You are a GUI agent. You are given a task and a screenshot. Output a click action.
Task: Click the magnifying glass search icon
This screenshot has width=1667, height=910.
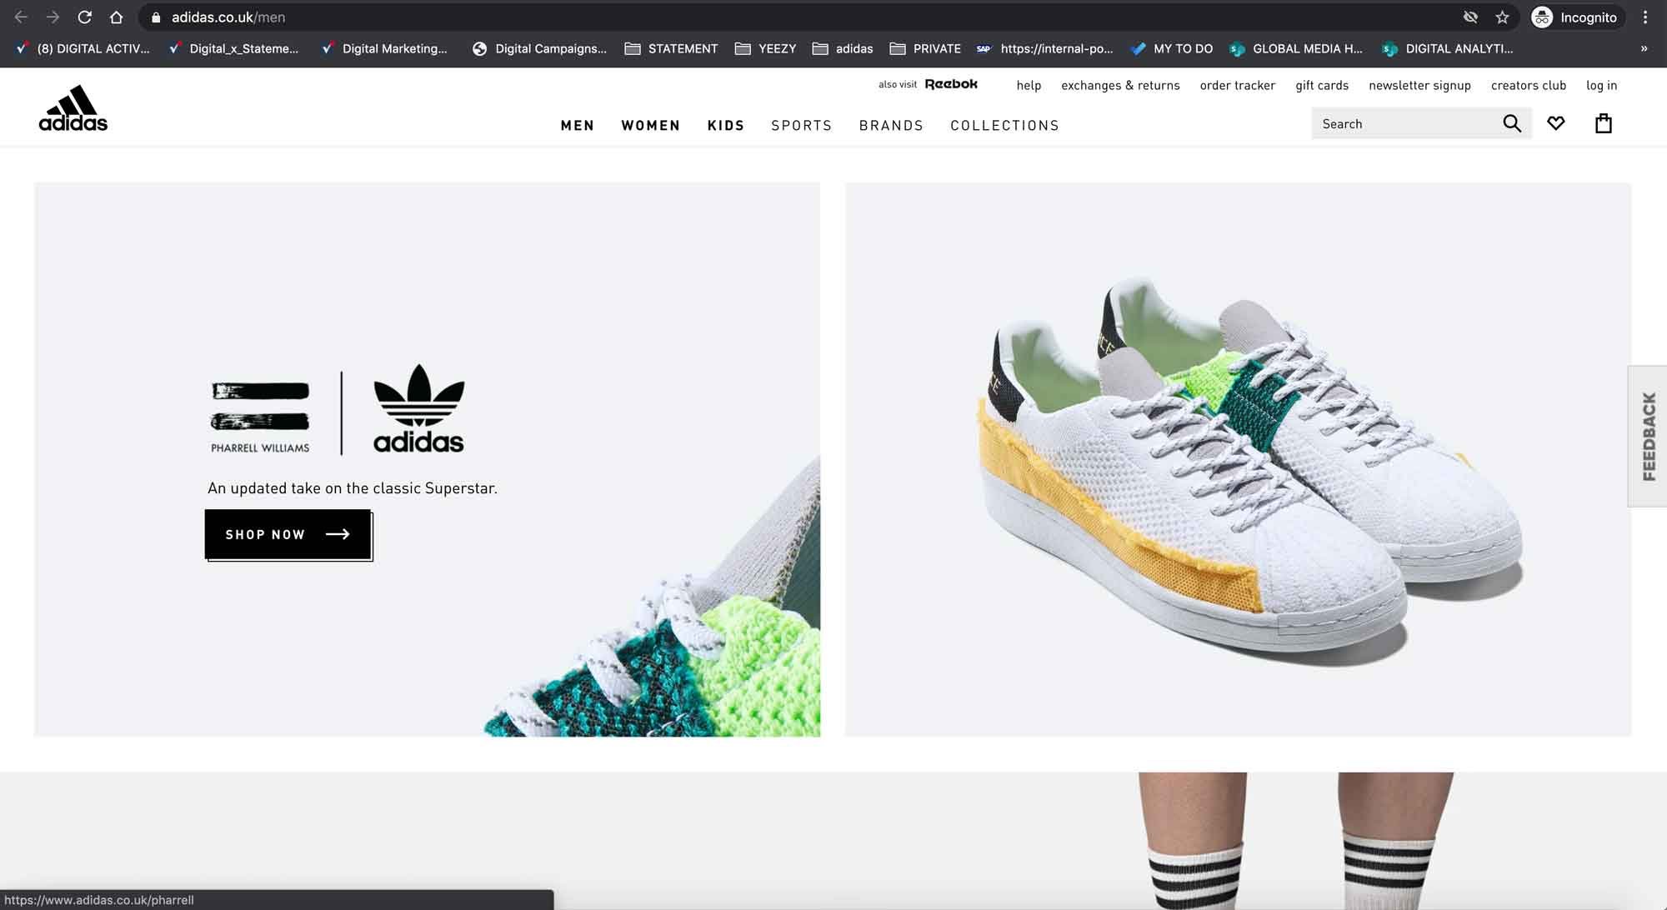[1512, 123]
